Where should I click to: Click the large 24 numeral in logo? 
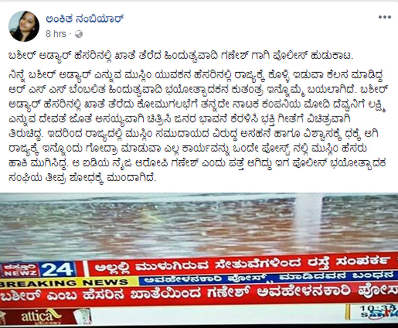[58, 270]
